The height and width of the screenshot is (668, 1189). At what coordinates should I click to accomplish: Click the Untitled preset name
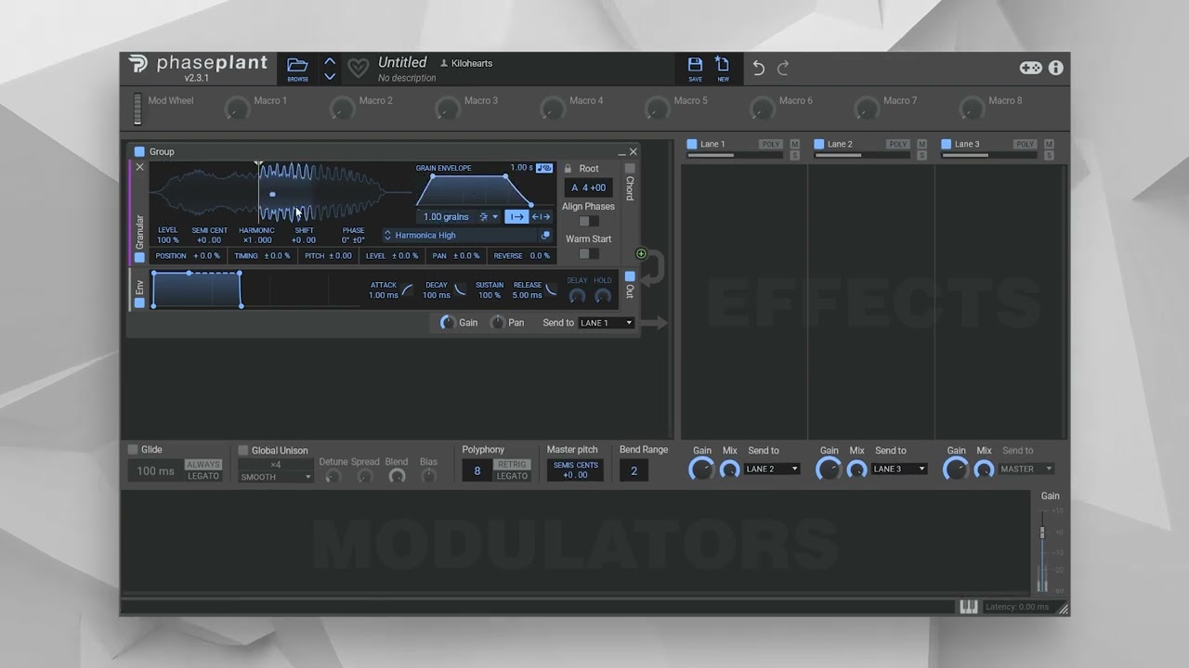402,62
